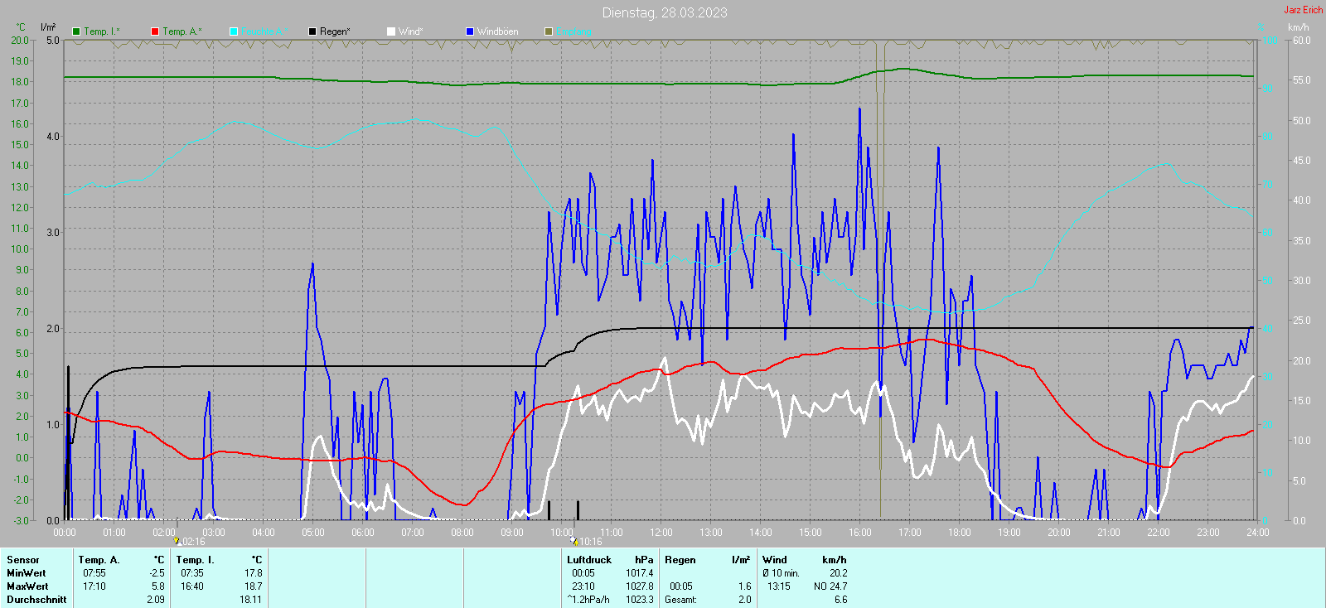Click the sun marker at 10:16
The height and width of the screenshot is (608, 1326).
point(574,541)
